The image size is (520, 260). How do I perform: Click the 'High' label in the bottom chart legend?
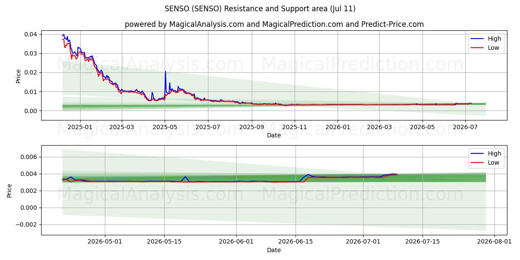pos(494,153)
